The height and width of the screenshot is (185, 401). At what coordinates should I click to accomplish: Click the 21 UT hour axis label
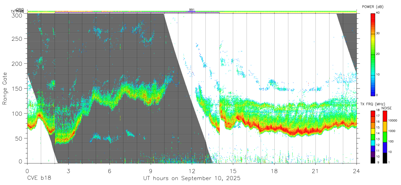[x=315, y=171]
